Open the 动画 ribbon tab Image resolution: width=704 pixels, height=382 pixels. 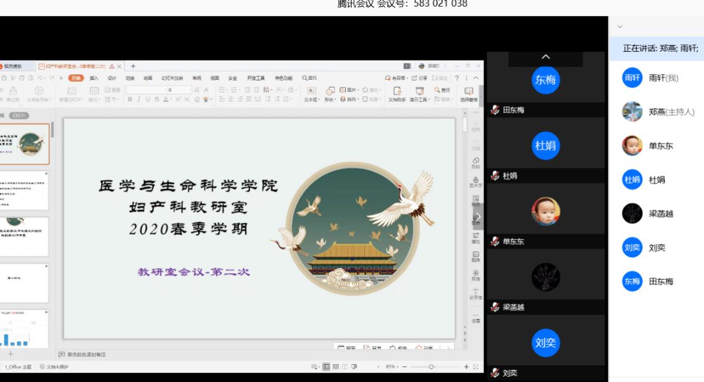[148, 78]
